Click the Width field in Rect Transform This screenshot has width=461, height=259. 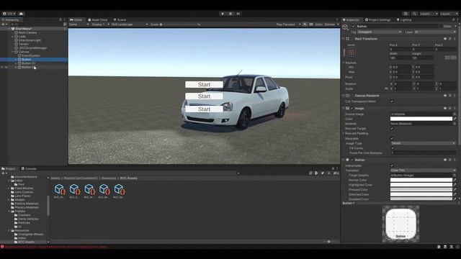(x=400, y=58)
